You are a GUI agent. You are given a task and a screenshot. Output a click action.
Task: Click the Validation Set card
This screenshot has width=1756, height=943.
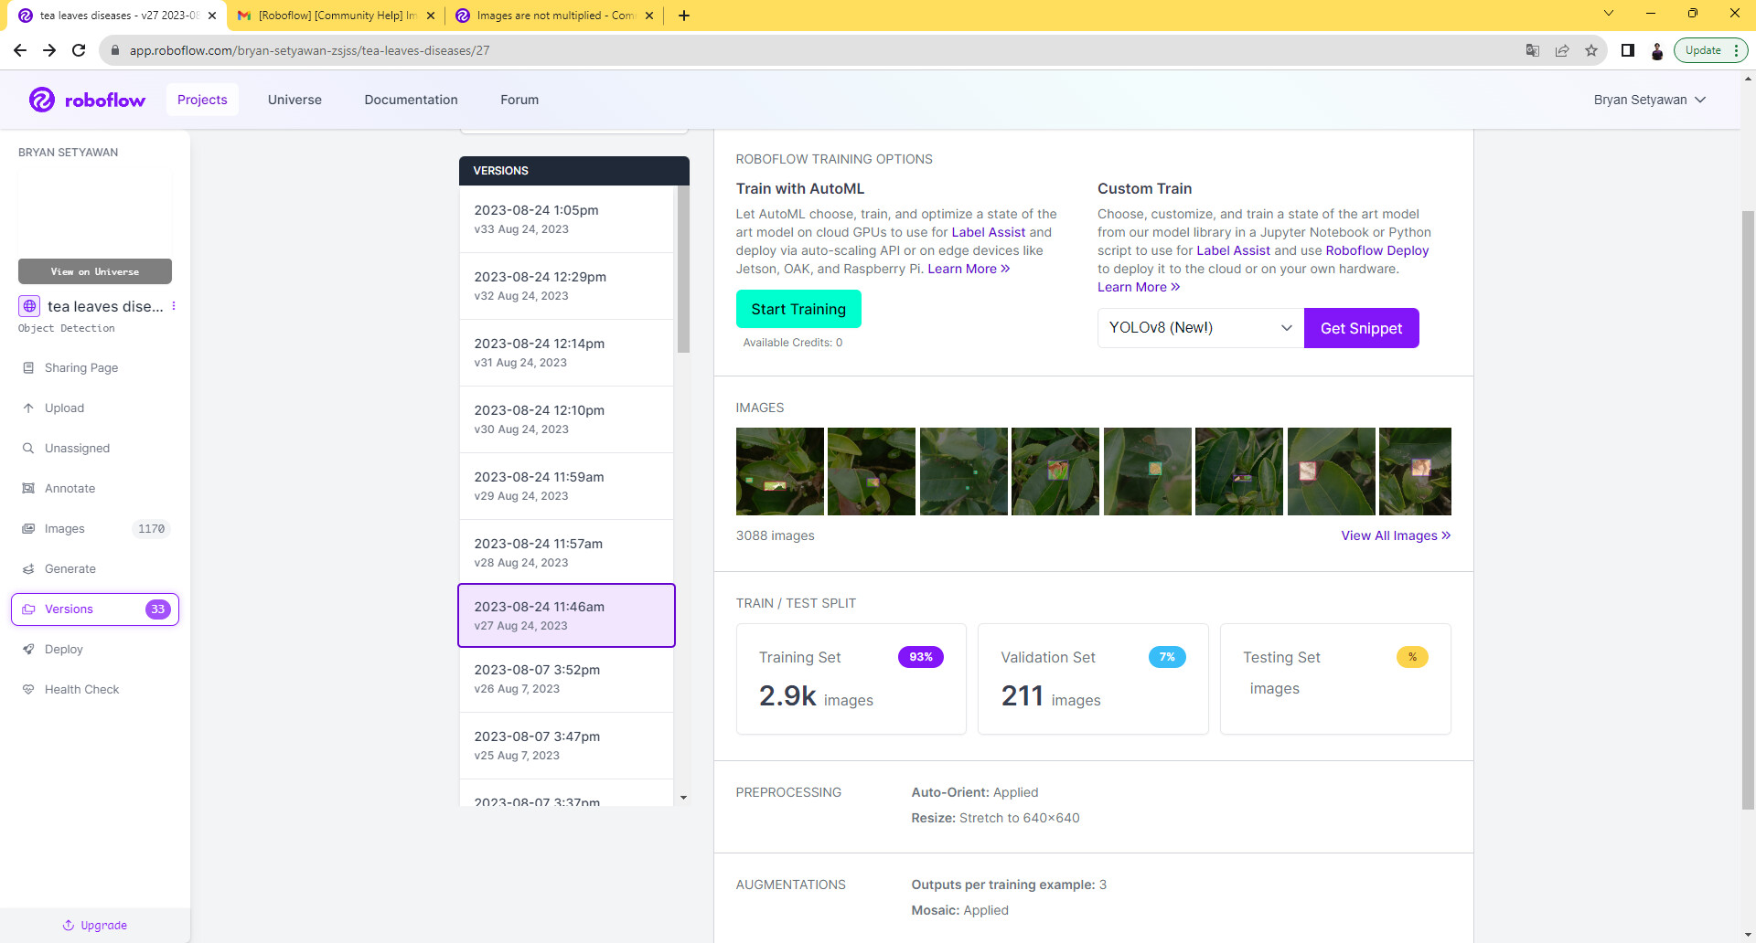coord(1093,679)
